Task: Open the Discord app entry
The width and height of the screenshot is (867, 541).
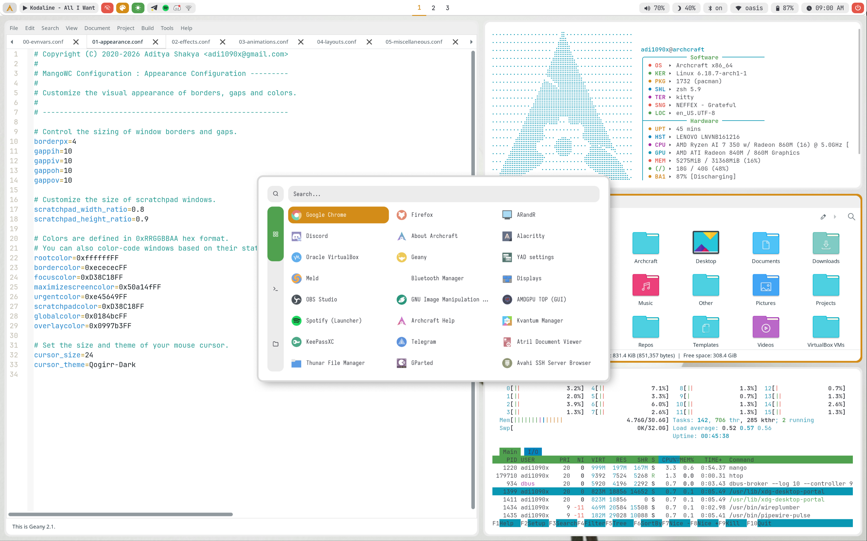Action: click(317, 236)
